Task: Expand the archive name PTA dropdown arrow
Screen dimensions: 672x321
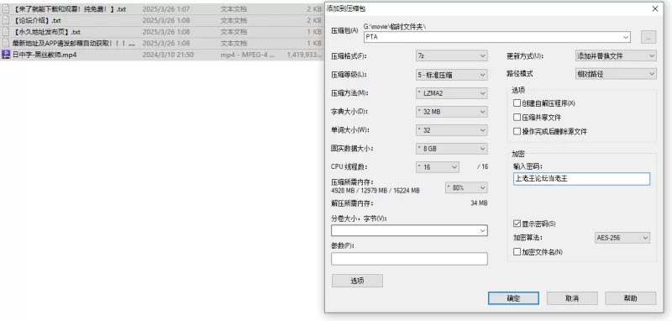Action: 626,37
